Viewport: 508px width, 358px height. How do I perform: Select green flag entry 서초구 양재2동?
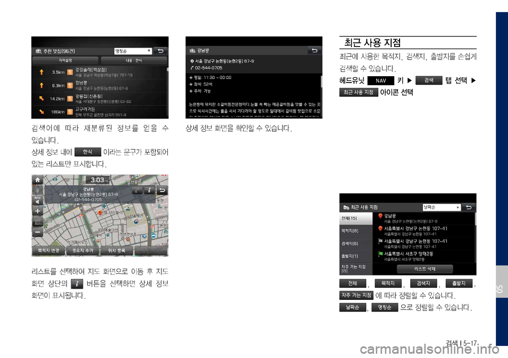point(424,256)
